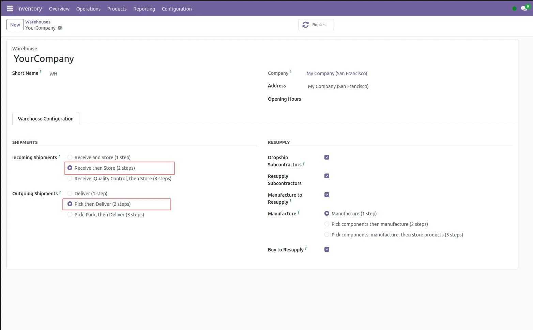The height and width of the screenshot is (330, 533).
Task: Click the gear icon next to YourCompany
Action: click(x=60, y=28)
